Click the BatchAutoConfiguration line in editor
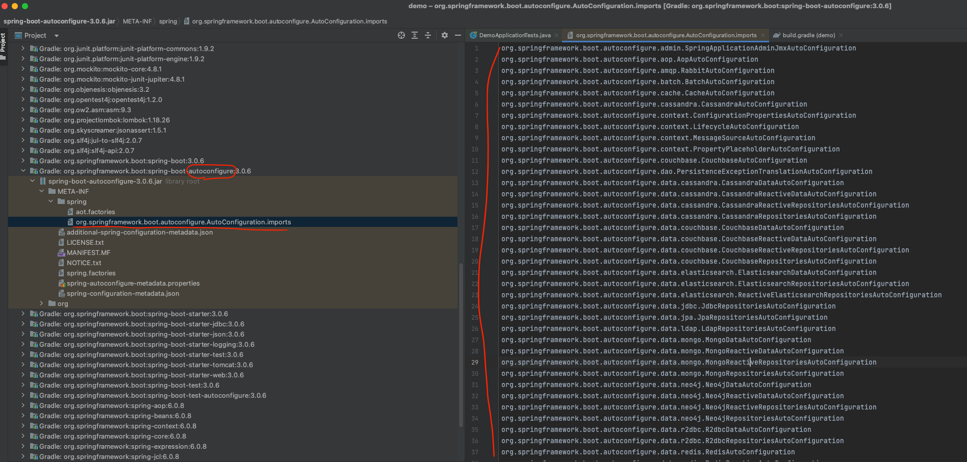This screenshot has height=462, width=967. (x=638, y=82)
